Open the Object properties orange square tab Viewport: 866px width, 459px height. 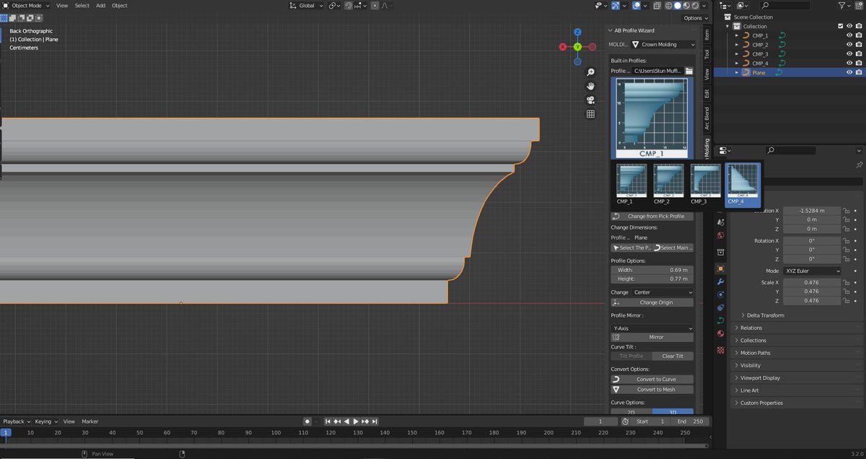(720, 268)
